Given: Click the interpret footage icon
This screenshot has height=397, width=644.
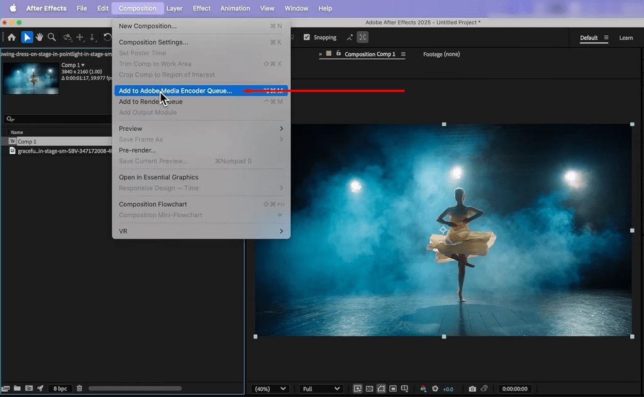Looking at the screenshot, I should point(6,388).
